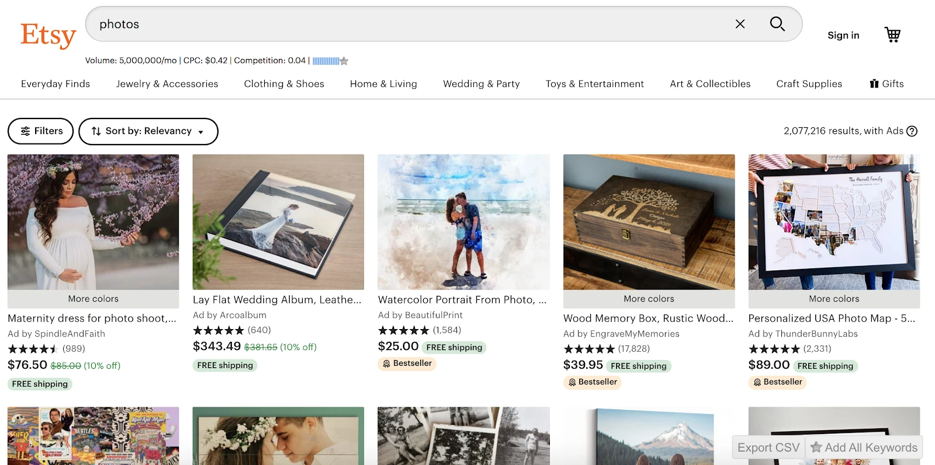Click the keyword competition bar indicator
Image resolution: width=935 pixels, height=465 pixels.
[x=325, y=61]
